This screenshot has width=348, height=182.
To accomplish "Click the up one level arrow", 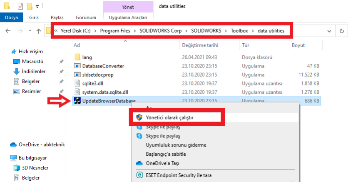I will click(x=38, y=31).
